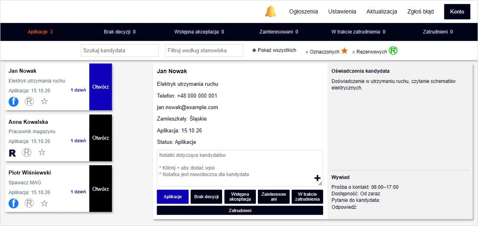Click the Szukaj kandydata search field
Image resolution: width=478 pixels, height=226 pixels.
[120, 50]
